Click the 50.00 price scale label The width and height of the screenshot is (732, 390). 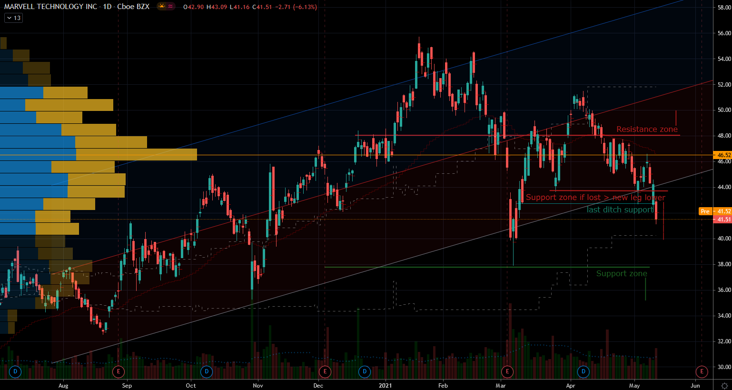pos(724,110)
